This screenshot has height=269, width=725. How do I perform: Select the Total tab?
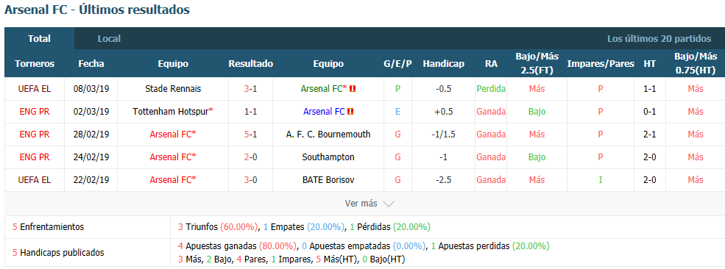point(39,39)
